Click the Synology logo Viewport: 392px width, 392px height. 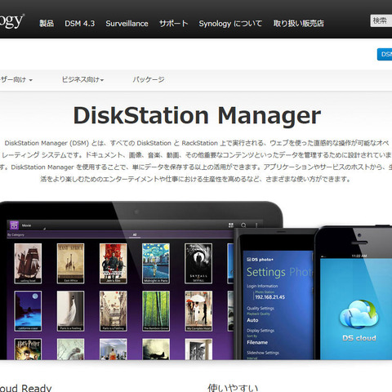coord(11,20)
